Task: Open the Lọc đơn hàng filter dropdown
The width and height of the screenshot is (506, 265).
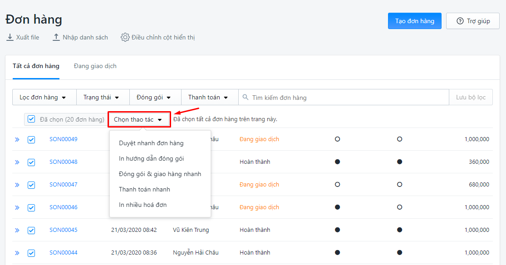Action: (x=44, y=97)
